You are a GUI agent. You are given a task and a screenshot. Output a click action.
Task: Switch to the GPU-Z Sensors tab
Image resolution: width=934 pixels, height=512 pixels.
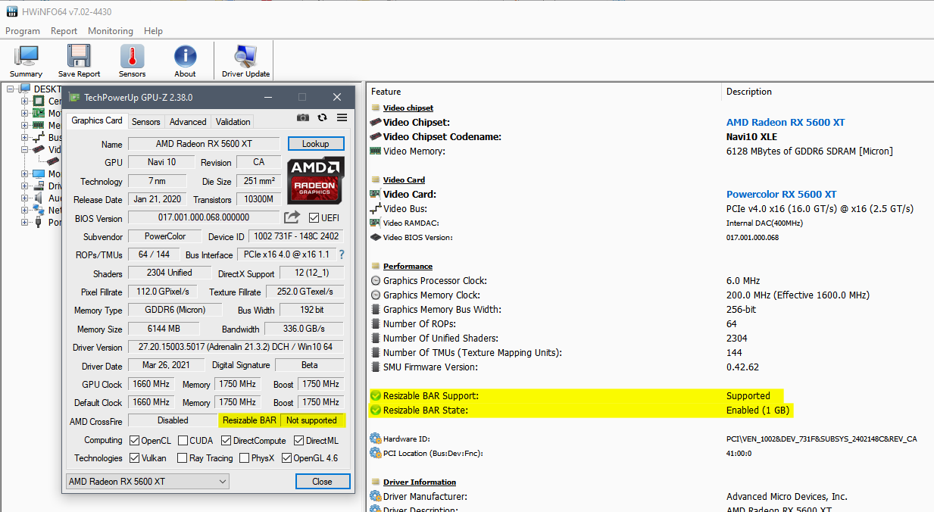(146, 121)
